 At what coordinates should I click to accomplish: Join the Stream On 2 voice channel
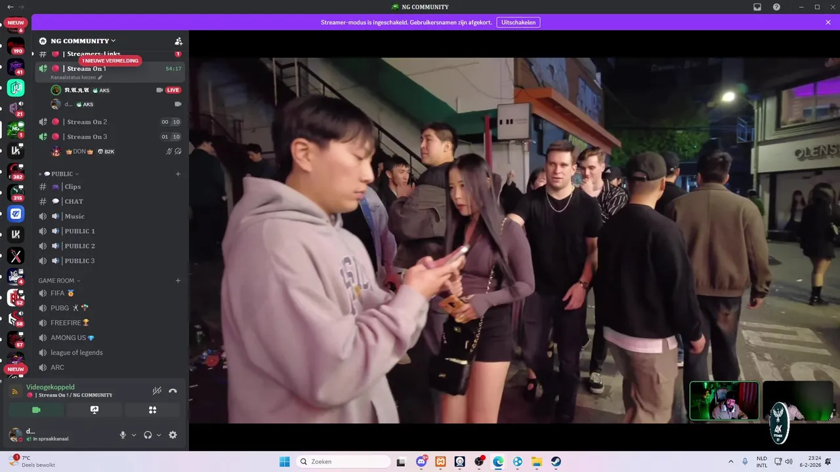pyautogui.click(x=110, y=122)
